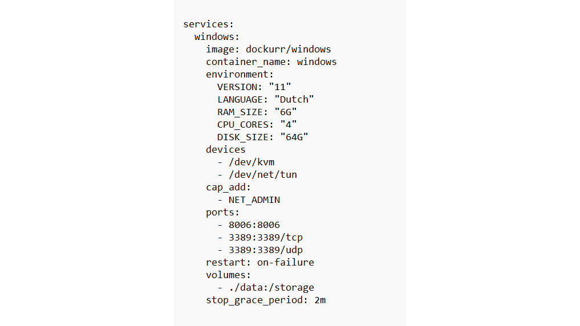Click the 'environment:' key
The width and height of the screenshot is (580, 326).
240,75
